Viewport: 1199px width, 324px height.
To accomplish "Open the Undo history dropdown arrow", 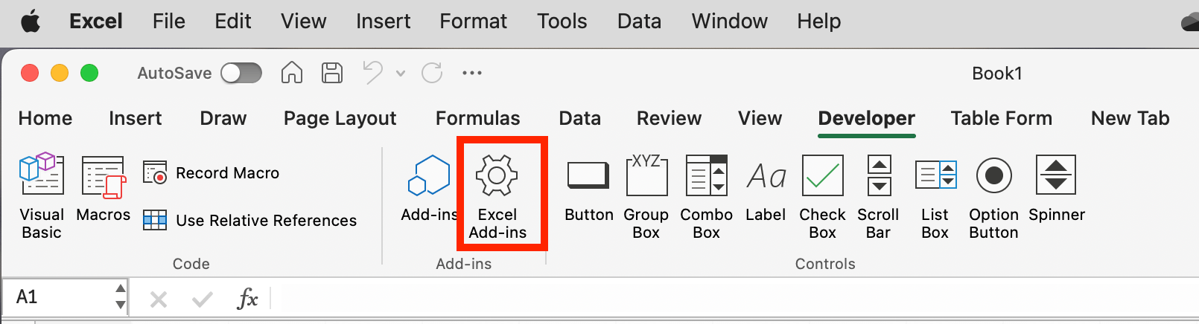I will click(x=401, y=74).
